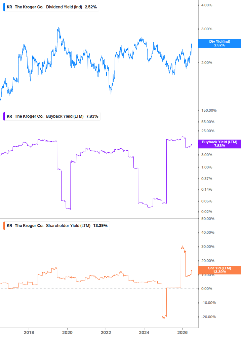Viewport: 241px width, 338px height.
Task: Click the orange Shareholder Yield legend color bar
Action: pos(4,226)
